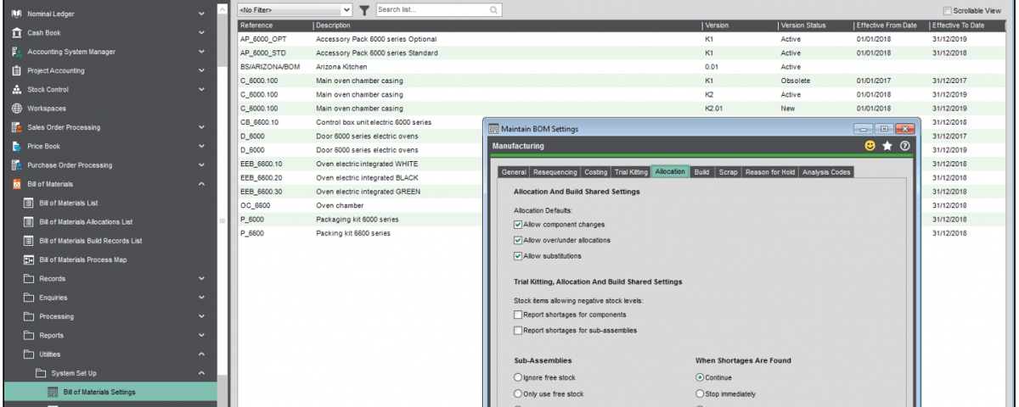Open the Reason for Hold tab
This screenshot has width=1019, height=407.
(x=769, y=172)
